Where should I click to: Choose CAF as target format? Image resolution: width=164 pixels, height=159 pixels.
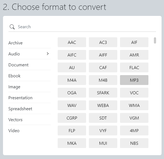click(103, 67)
